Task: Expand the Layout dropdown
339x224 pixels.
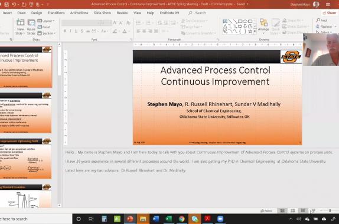Action: click(x=46, y=21)
